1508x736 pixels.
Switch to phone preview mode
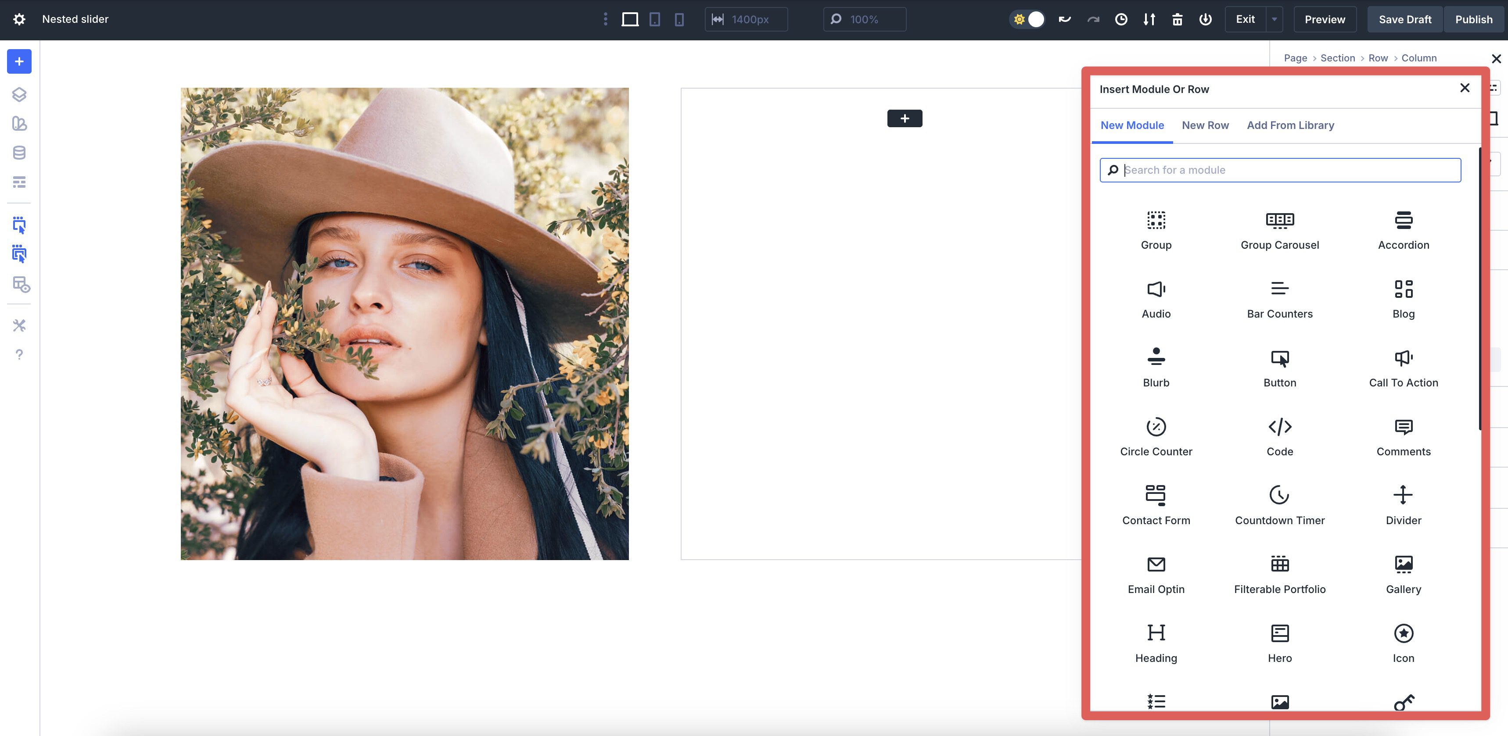click(x=679, y=19)
